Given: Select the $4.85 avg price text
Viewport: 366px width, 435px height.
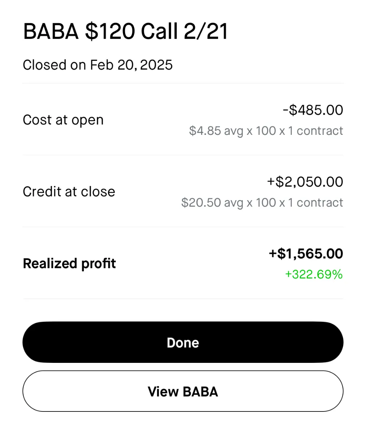Looking at the screenshot, I should tap(216, 131).
